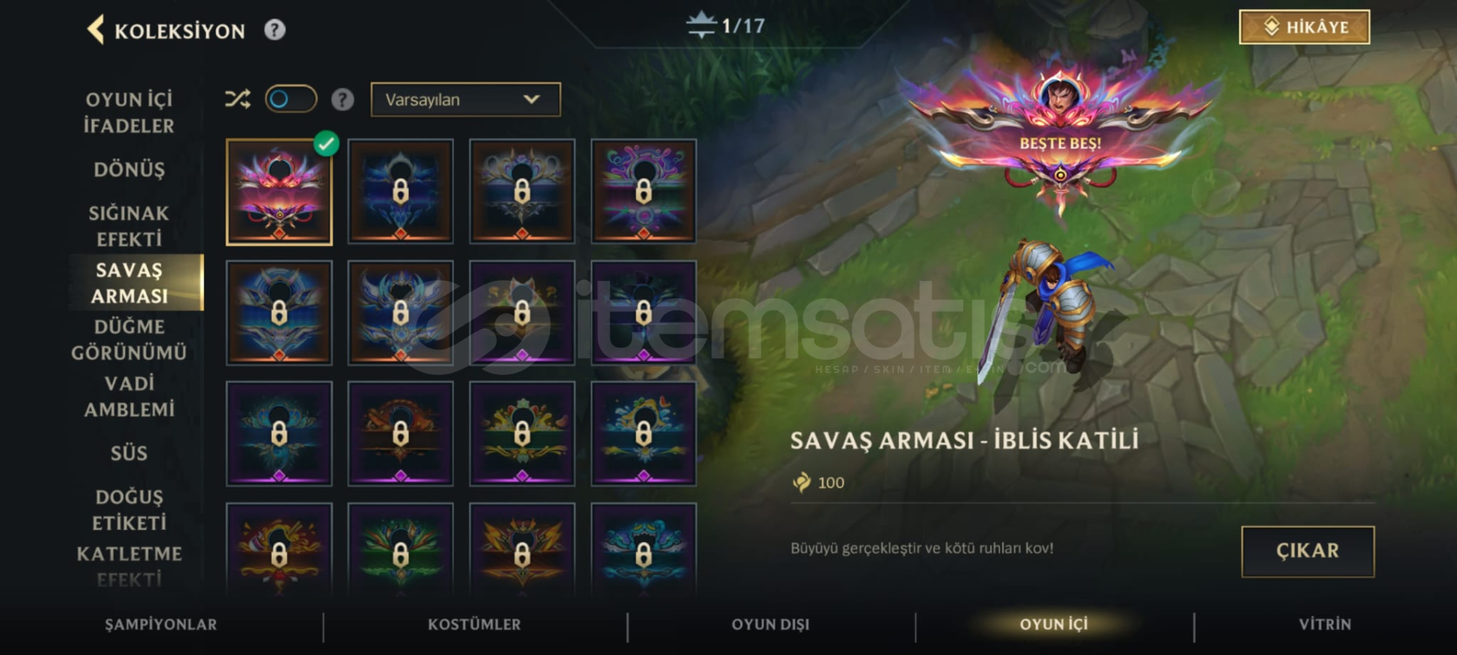1457x655 pixels.
Task: Open the help icon next to shuffle toggle
Action: tap(342, 99)
